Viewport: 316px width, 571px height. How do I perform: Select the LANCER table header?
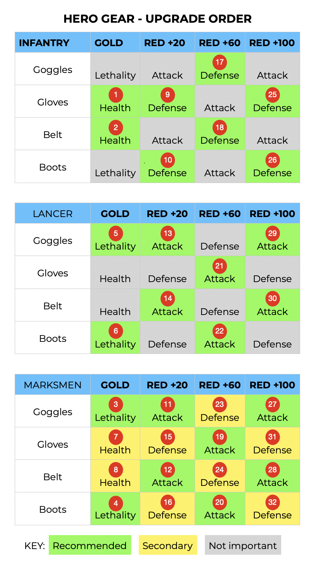(x=53, y=214)
